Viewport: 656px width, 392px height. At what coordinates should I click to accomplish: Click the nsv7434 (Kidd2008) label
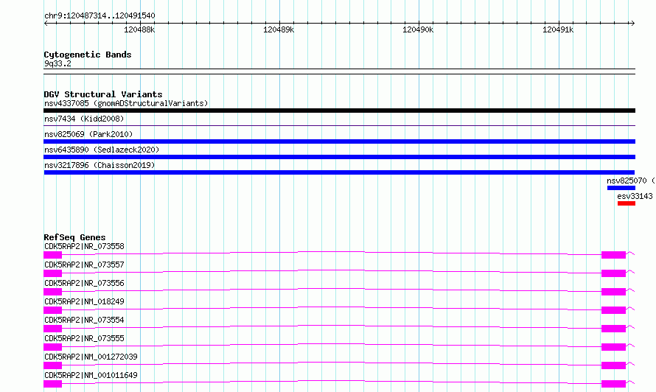point(84,119)
